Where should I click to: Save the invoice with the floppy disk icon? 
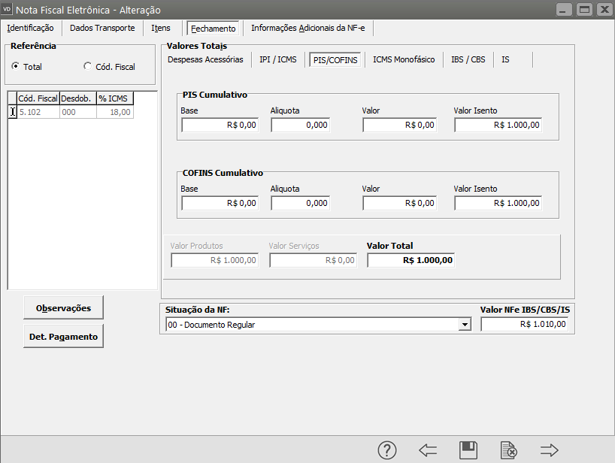[x=468, y=450]
